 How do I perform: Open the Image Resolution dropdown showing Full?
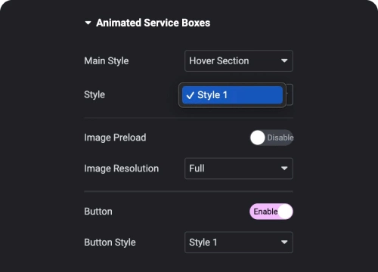click(239, 168)
